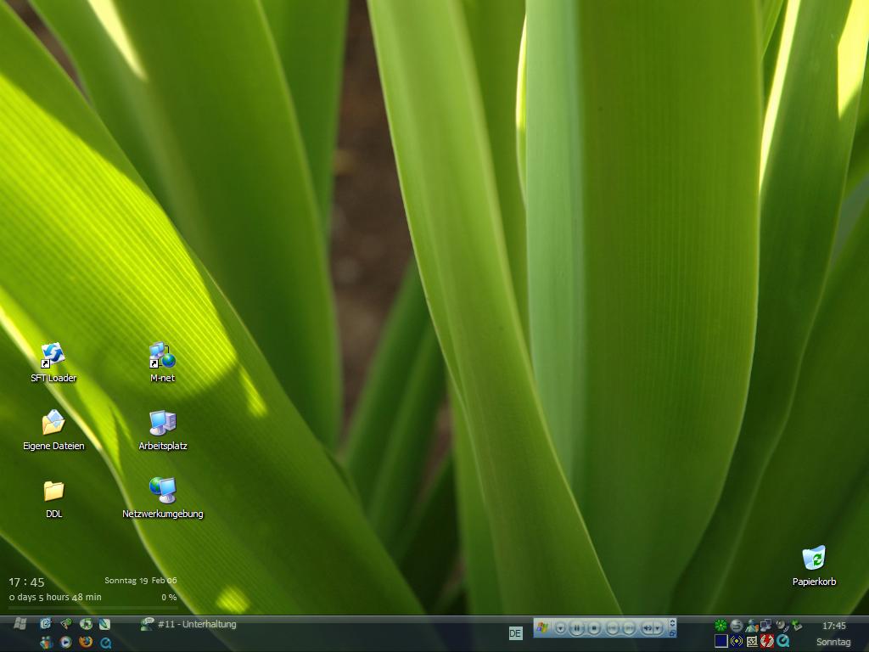
Task: Pause playback in the media player toolbar
Action: 576,628
